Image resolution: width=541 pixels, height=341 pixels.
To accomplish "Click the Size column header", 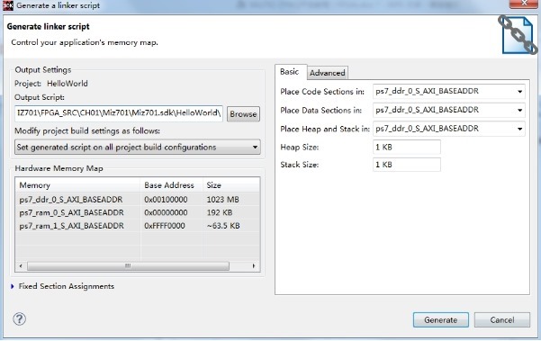I will (x=231, y=185).
